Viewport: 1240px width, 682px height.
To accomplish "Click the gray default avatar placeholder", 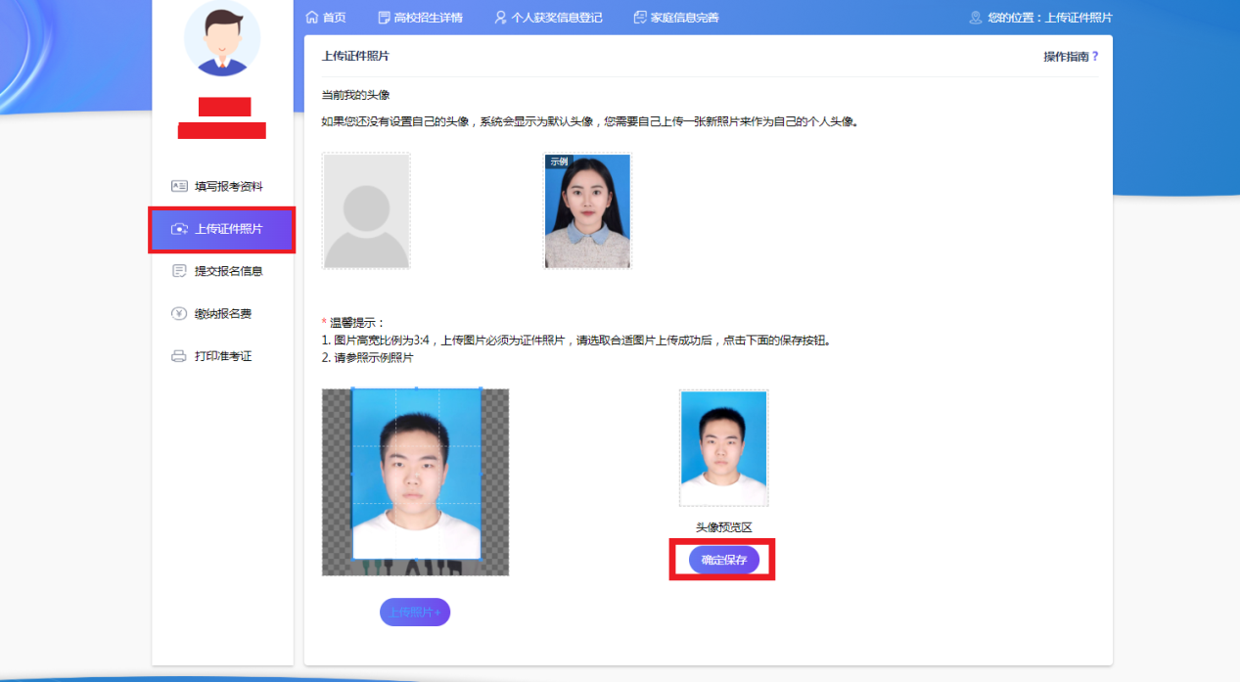I will (x=366, y=210).
